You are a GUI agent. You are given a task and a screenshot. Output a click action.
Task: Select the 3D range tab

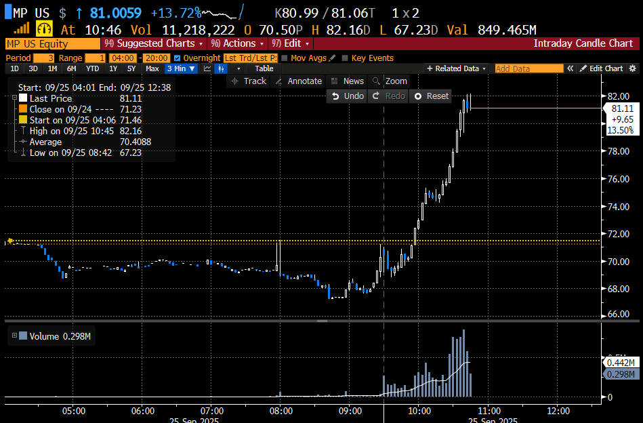coord(33,68)
